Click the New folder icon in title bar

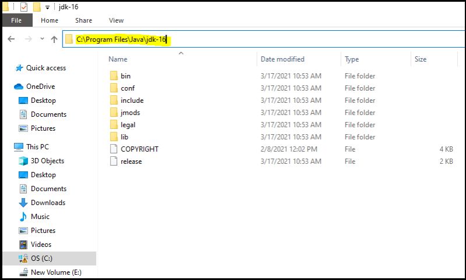pos(37,7)
